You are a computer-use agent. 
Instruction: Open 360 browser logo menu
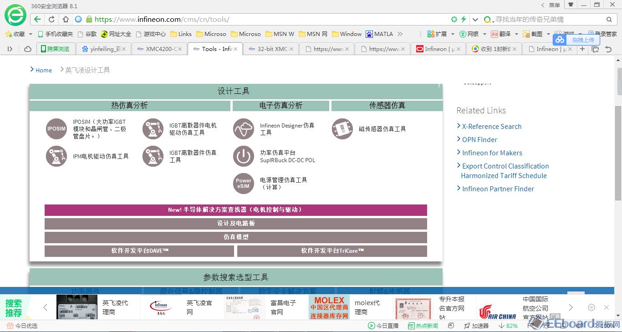[15, 15]
